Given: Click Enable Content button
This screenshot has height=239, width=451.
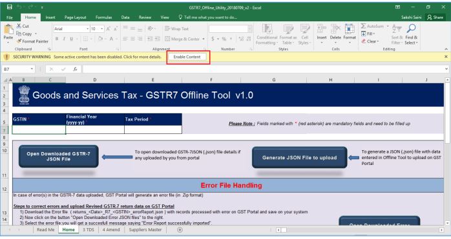Looking at the screenshot, I should tap(187, 57).
